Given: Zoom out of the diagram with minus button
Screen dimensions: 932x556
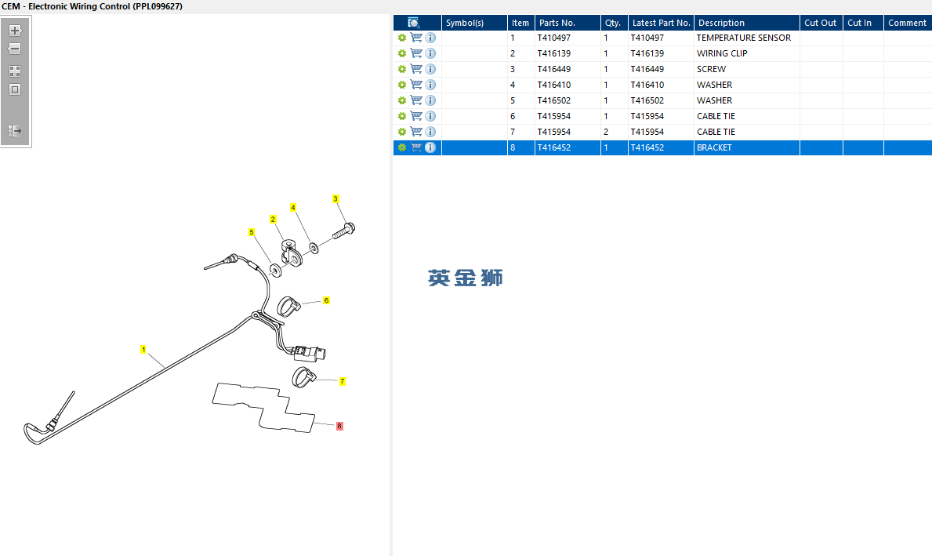Looking at the screenshot, I should [15, 49].
